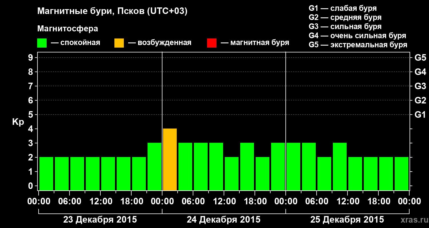The image size is (429, 228).
Task: Click the red 'магнитная буря' legend swatch
Action: (x=212, y=43)
